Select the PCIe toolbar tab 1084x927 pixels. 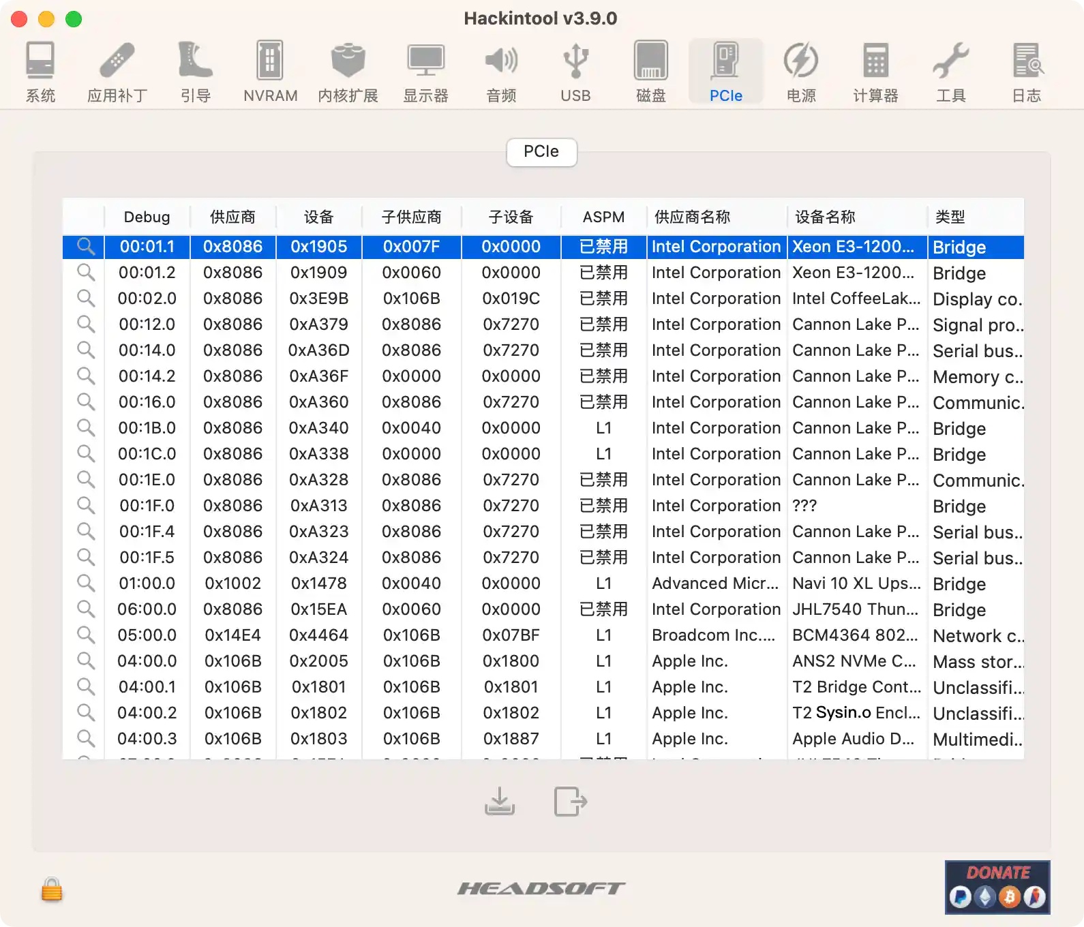(726, 72)
